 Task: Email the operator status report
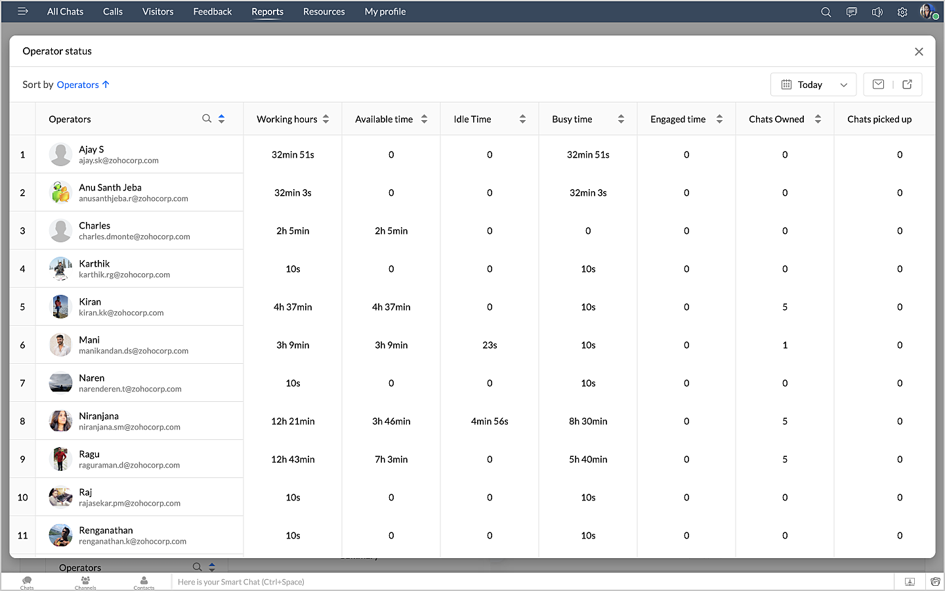point(878,84)
